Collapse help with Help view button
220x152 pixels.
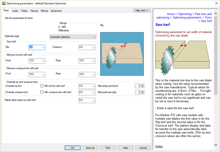142,10
